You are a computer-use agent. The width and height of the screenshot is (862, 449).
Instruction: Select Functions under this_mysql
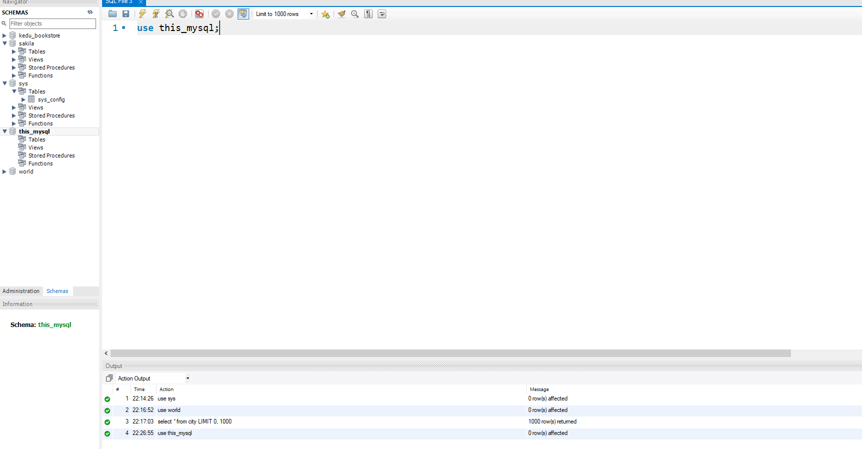point(41,163)
